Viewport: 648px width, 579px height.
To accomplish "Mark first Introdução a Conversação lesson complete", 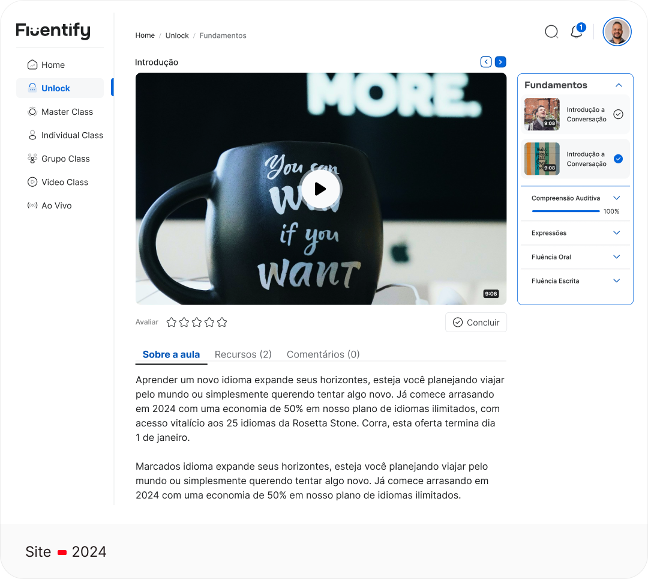I will tap(618, 114).
